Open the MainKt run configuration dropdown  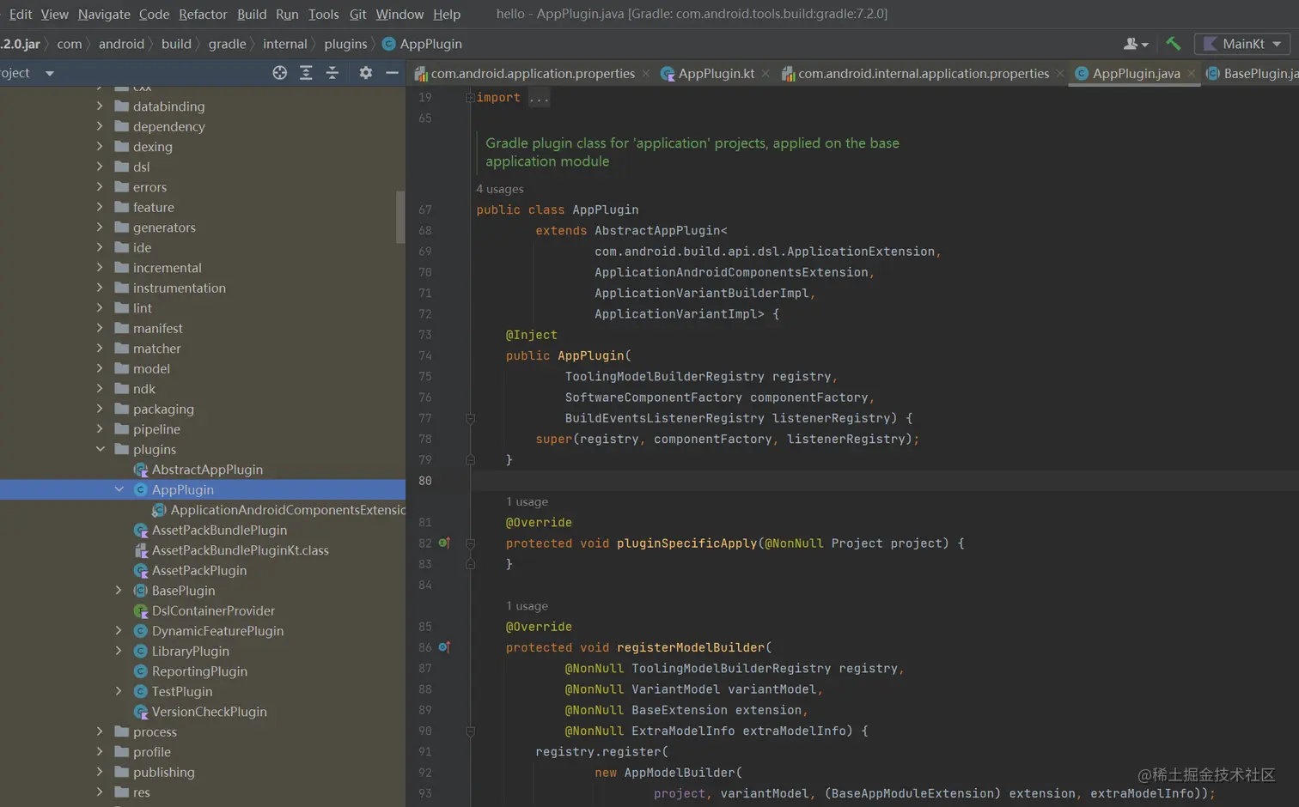point(1242,44)
